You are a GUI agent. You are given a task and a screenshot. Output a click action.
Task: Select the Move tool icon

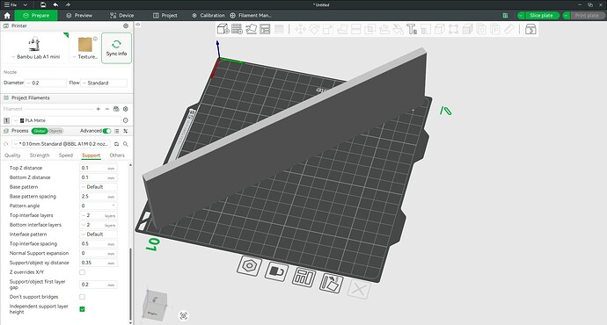point(300,29)
